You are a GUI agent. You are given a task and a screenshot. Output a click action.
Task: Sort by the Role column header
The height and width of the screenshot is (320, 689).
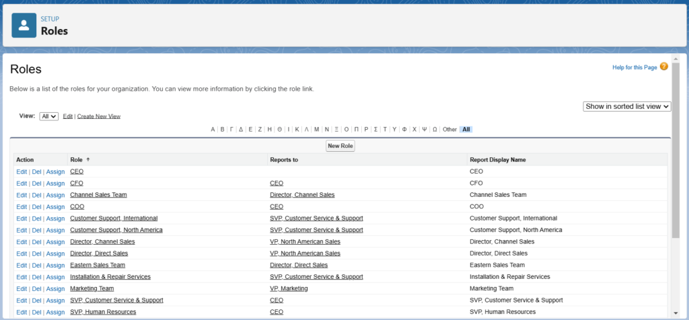click(77, 160)
